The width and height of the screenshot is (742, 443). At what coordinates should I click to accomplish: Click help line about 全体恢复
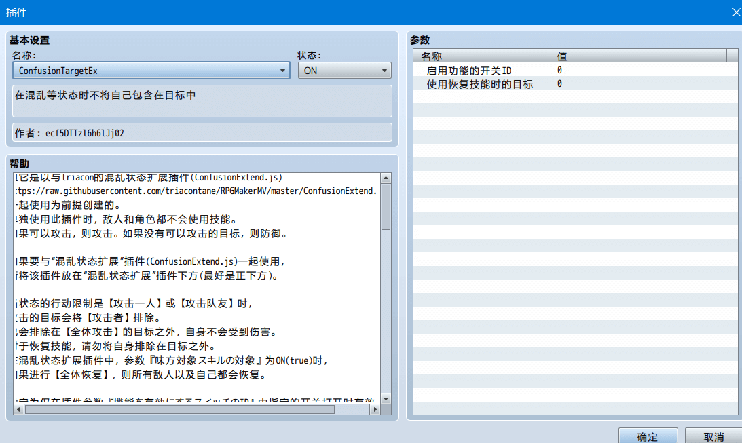pyautogui.click(x=143, y=375)
